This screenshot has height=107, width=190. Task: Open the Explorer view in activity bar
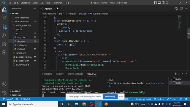[4, 10]
